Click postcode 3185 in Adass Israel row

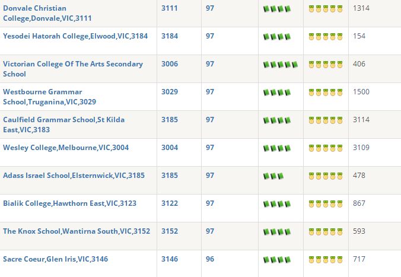tap(170, 176)
